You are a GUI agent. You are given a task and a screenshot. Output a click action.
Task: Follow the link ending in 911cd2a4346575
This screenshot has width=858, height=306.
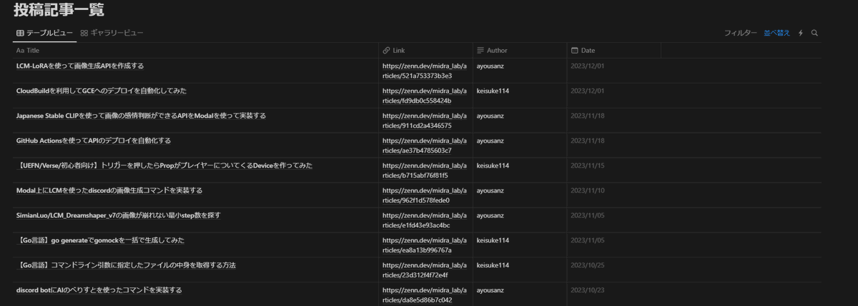(425, 121)
